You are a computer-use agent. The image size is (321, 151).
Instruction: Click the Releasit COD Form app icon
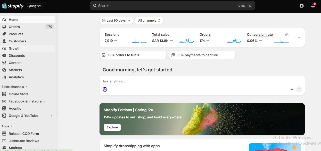(4, 134)
